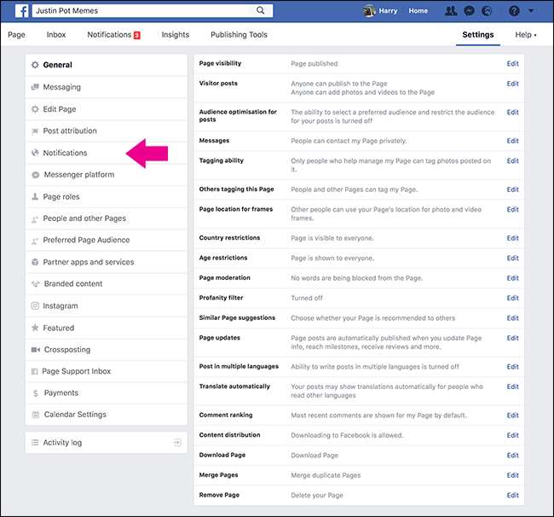Open the globe notifications icon in top bar
Viewport: 554px width, 517px height.
point(487,11)
